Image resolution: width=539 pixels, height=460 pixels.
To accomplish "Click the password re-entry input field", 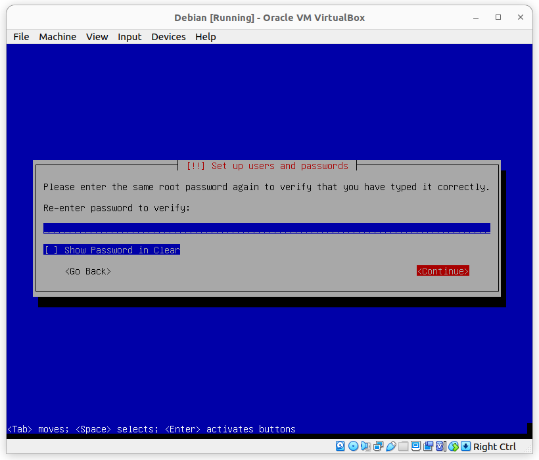I will (266, 228).
